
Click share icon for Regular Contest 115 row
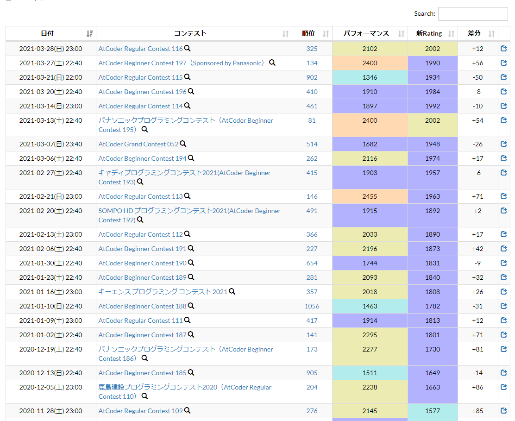point(503,77)
